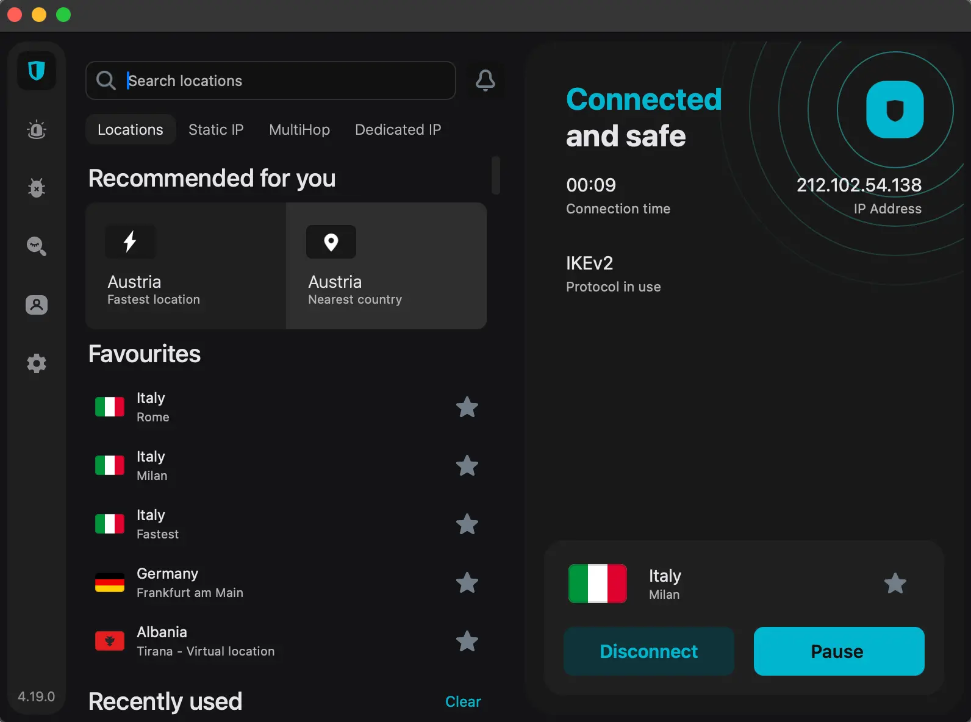Open the Search magnifier icon in sidebar

(37, 246)
